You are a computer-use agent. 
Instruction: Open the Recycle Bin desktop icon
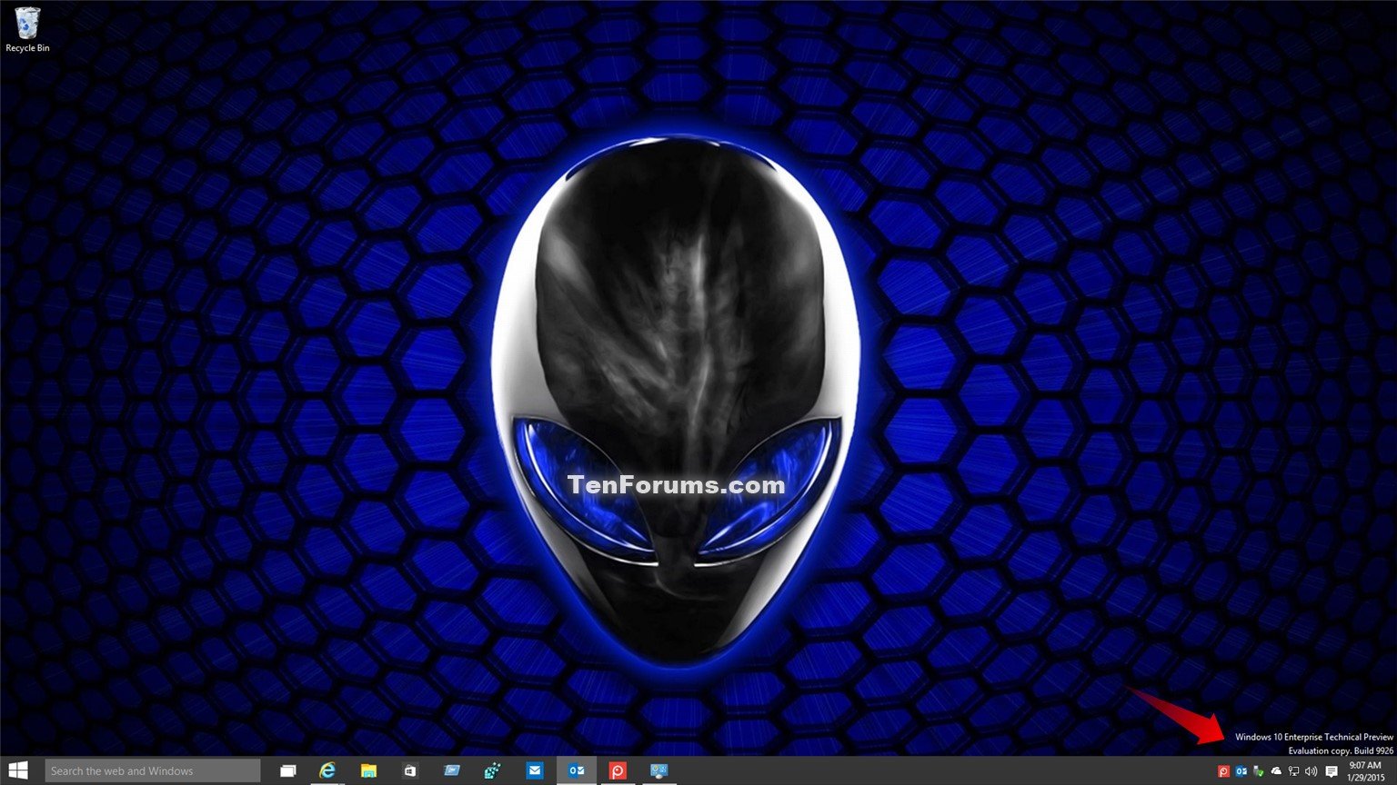click(x=27, y=29)
